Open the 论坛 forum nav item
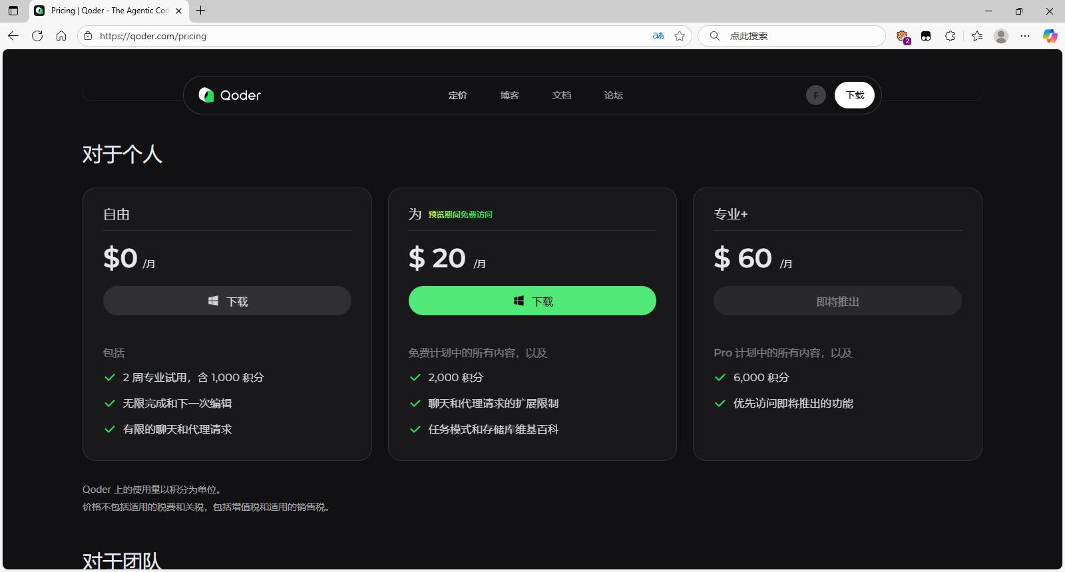The height and width of the screenshot is (572, 1065). tap(614, 95)
